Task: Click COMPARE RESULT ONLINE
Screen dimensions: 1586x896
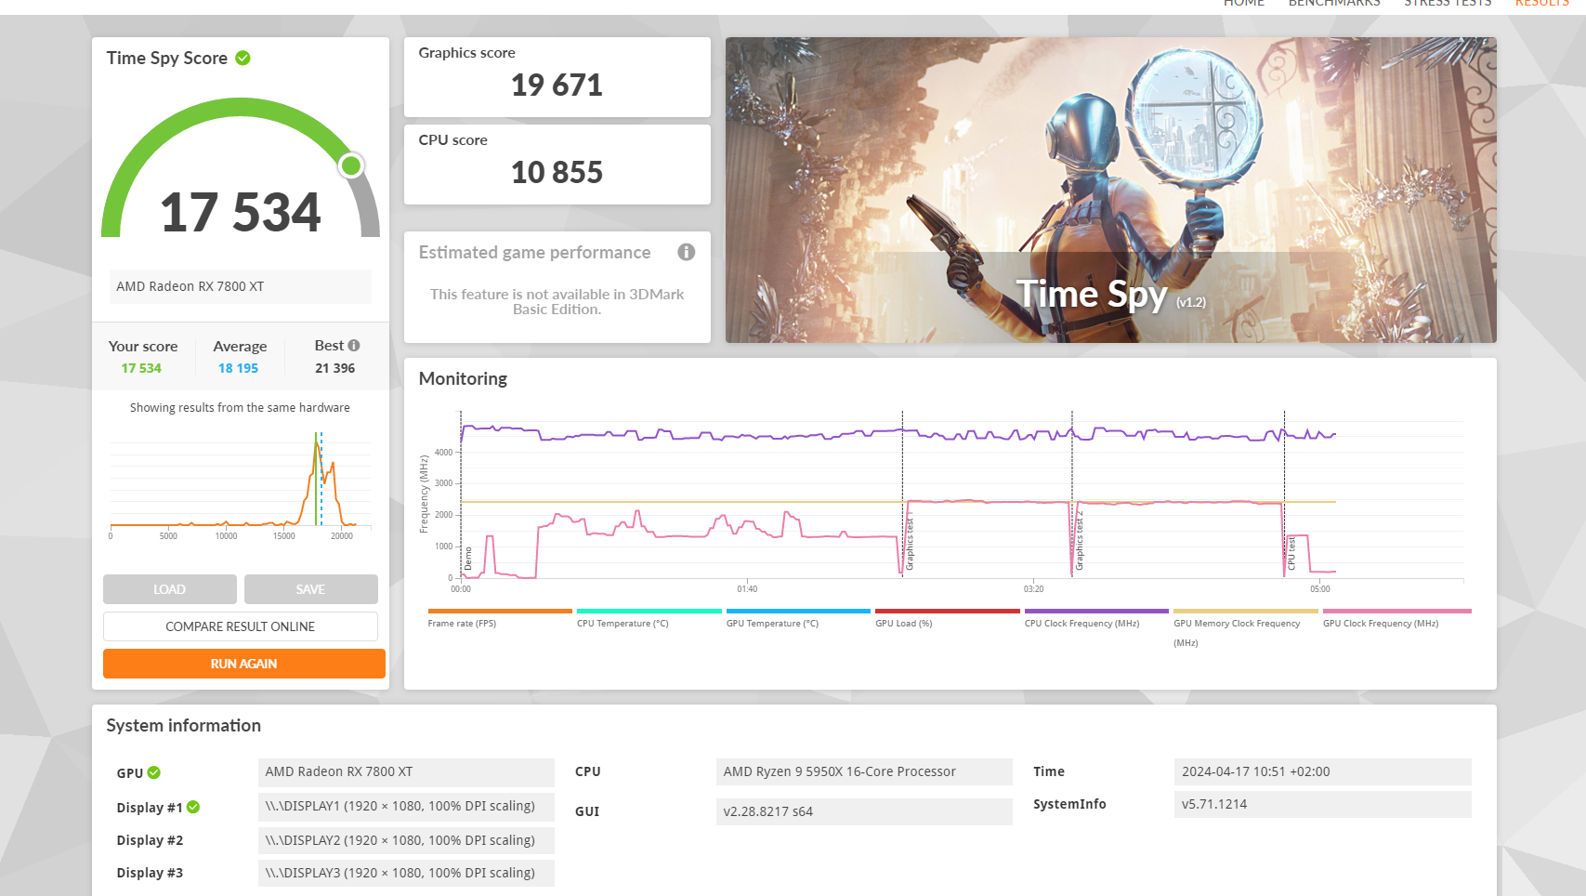Action: pyautogui.click(x=241, y=626)
